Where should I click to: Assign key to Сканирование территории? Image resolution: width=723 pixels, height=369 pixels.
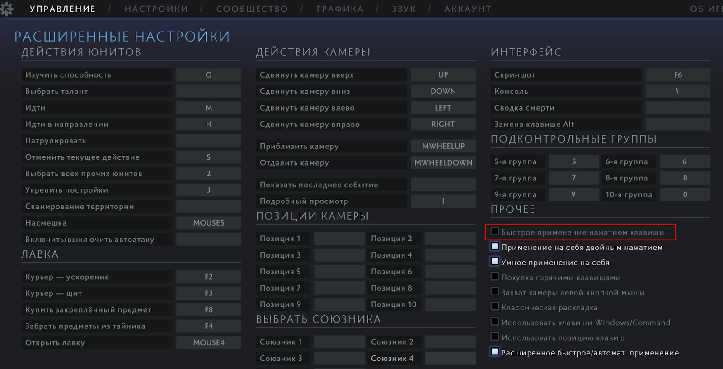(209, 207)
